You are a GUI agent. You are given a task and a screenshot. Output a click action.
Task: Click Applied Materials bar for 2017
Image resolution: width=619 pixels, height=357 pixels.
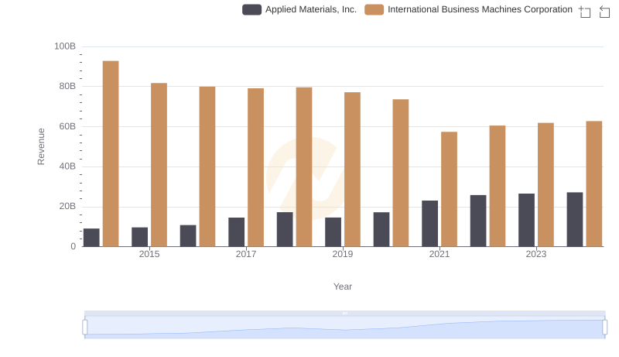coord(237,232)
